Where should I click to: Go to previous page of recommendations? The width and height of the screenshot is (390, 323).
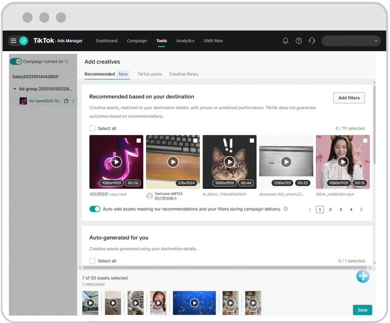(x=310, y=210)
